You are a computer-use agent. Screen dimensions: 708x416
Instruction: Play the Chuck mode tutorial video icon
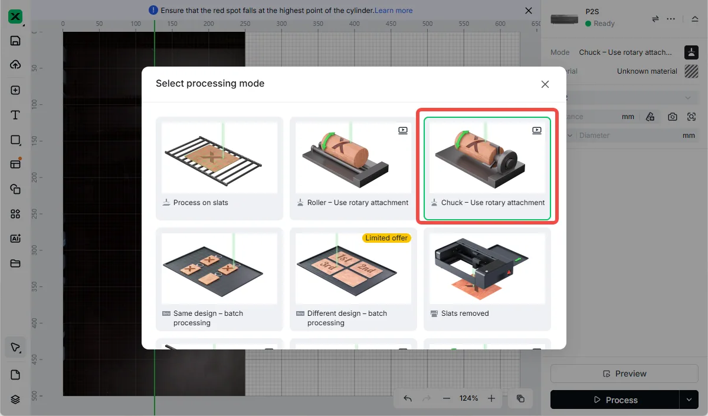pyautogui.click(x=537, y=131)
